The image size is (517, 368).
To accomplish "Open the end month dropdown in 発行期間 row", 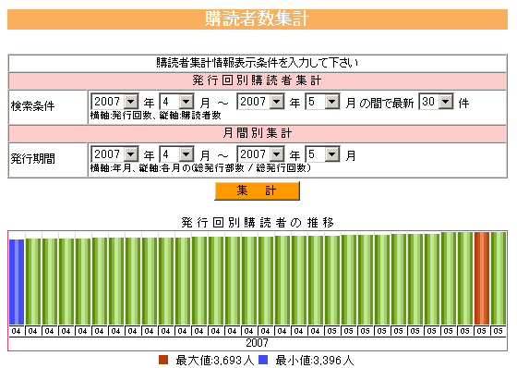I will click(x=322, y=154).
